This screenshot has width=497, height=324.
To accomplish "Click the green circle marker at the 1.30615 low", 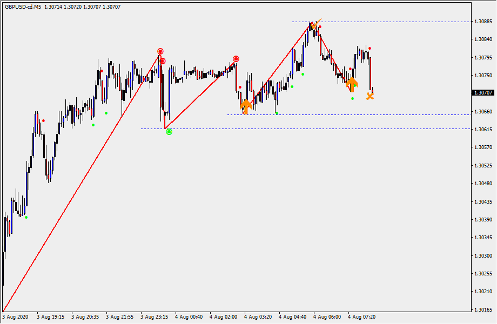I will 169,132.
